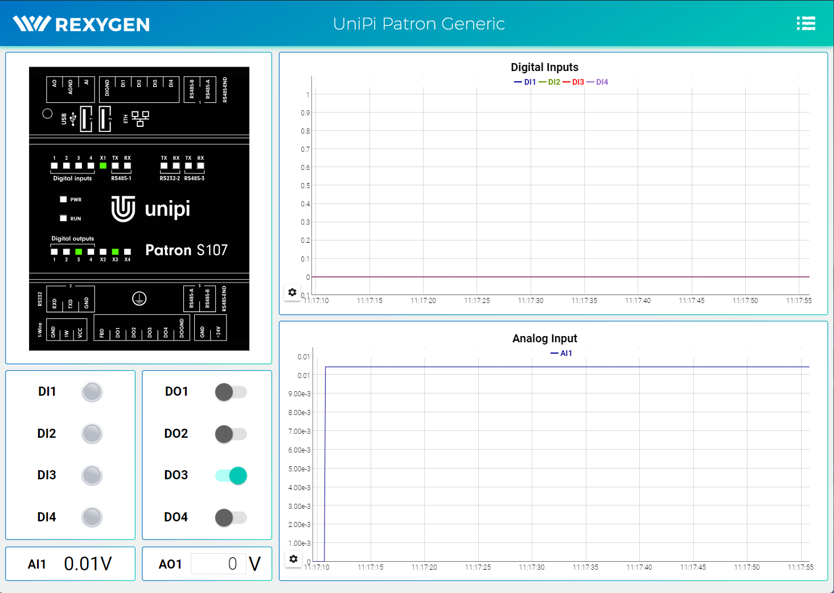Click the RS232-2 TX LED on device
The width and height of the screenshot is (834, 593).
coord(164,166)
